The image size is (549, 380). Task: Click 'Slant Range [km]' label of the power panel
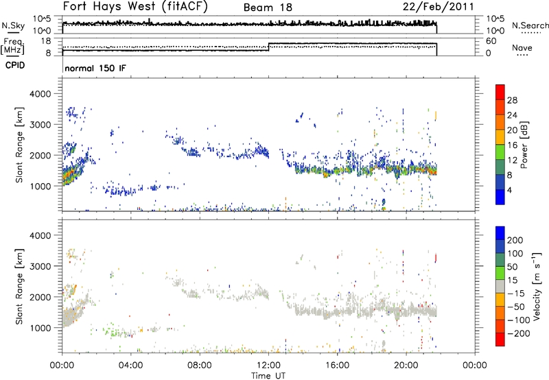point(19,145)
